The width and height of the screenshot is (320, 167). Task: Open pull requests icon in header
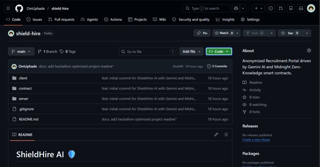click(x=281, y=8)
